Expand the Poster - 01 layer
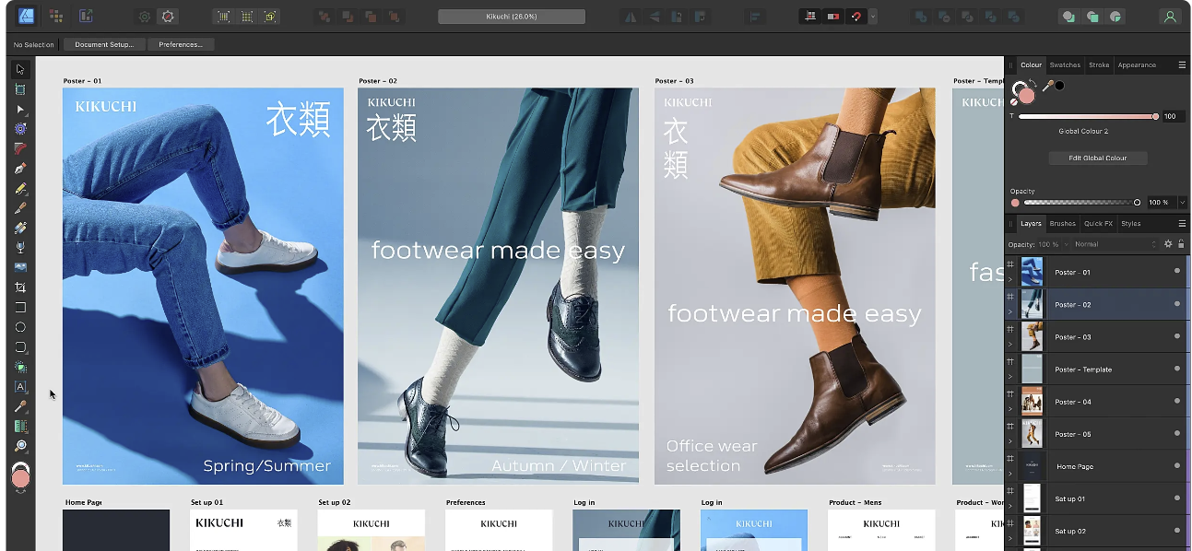Screen dimensions: 1192x551 (x=1011, y=279)
